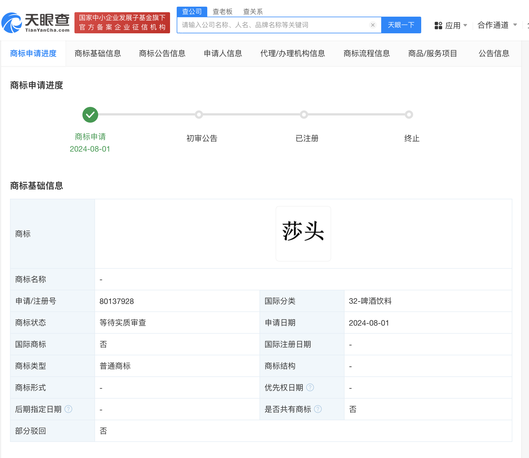Click the 天眼一下 search button
The image size is (529, 458).
[401, 25]
